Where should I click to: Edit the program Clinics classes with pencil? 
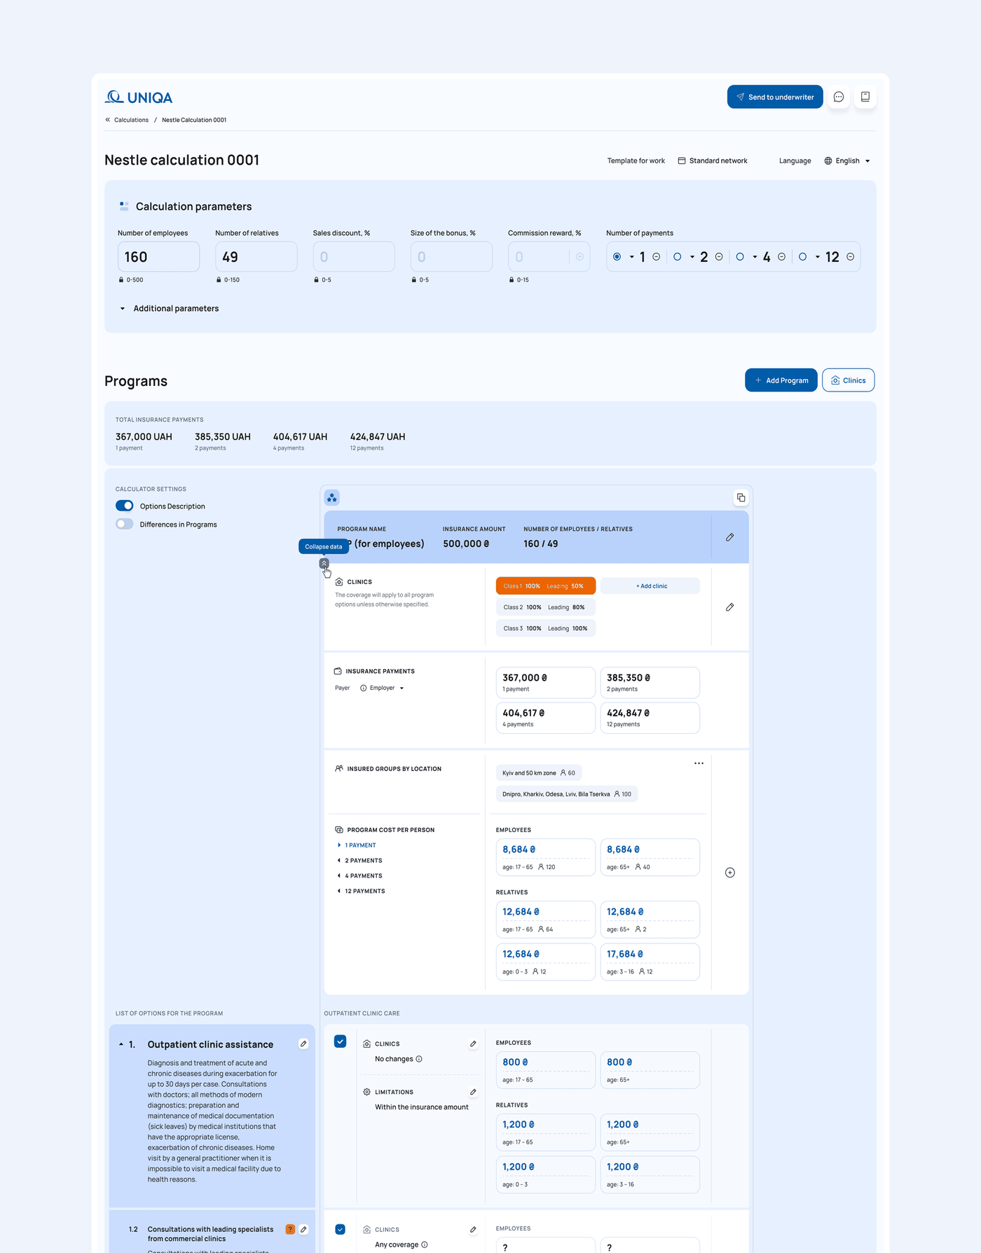click(x=729, y=607)
